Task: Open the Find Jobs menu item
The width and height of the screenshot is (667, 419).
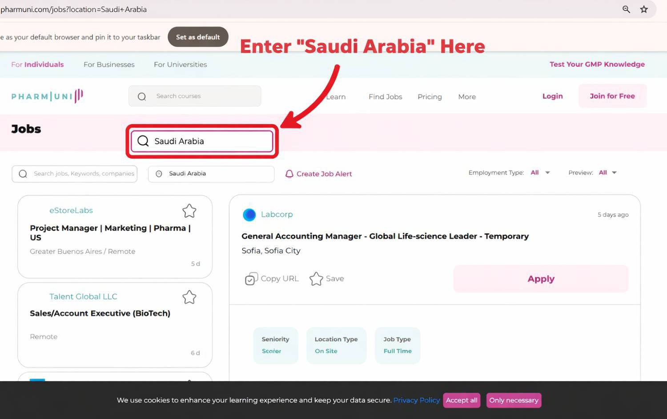Action: tap(385, 96)
